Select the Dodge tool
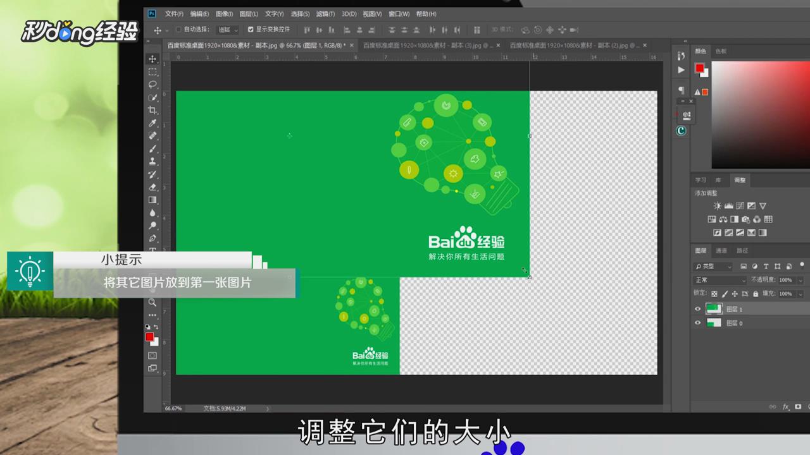 click(153, 226)
